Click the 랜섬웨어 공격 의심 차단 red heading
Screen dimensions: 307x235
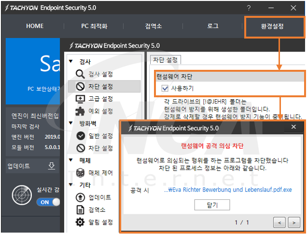212,146
